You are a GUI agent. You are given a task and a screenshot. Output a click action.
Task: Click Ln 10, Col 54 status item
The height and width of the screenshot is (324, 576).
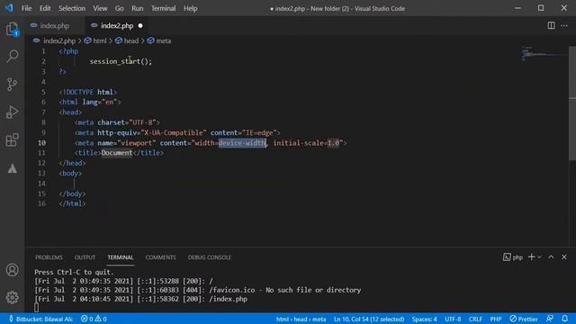coord(369,319)
